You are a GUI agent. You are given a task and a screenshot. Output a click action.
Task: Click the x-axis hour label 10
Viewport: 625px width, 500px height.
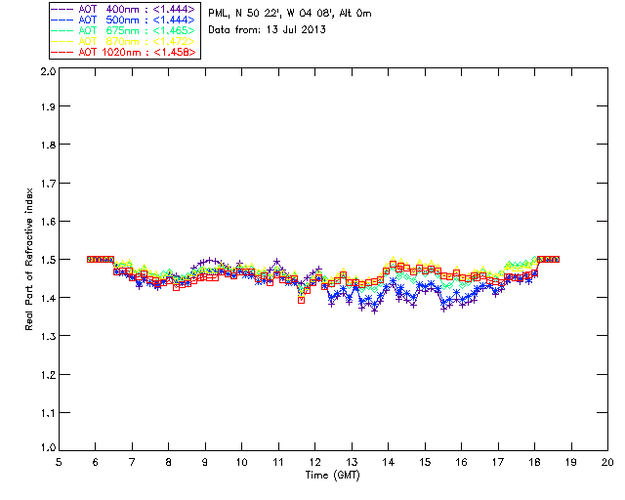(241, 462)
